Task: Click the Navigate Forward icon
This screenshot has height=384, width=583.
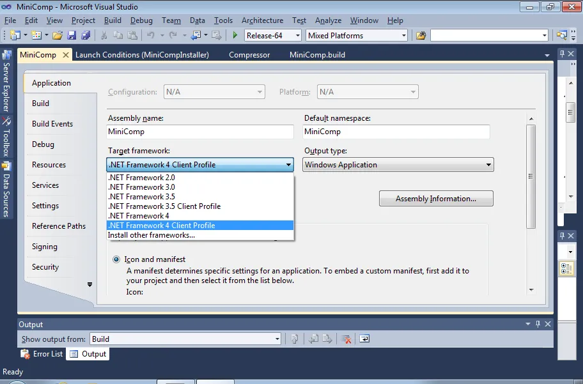Action: point(217,35)
